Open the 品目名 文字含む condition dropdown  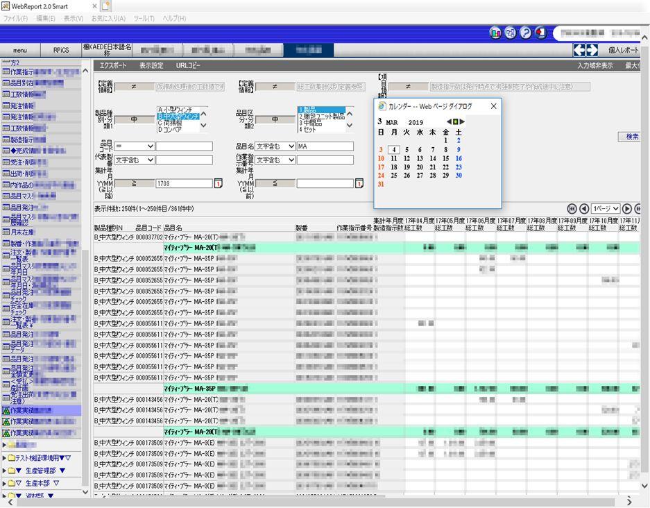(275, 146)
